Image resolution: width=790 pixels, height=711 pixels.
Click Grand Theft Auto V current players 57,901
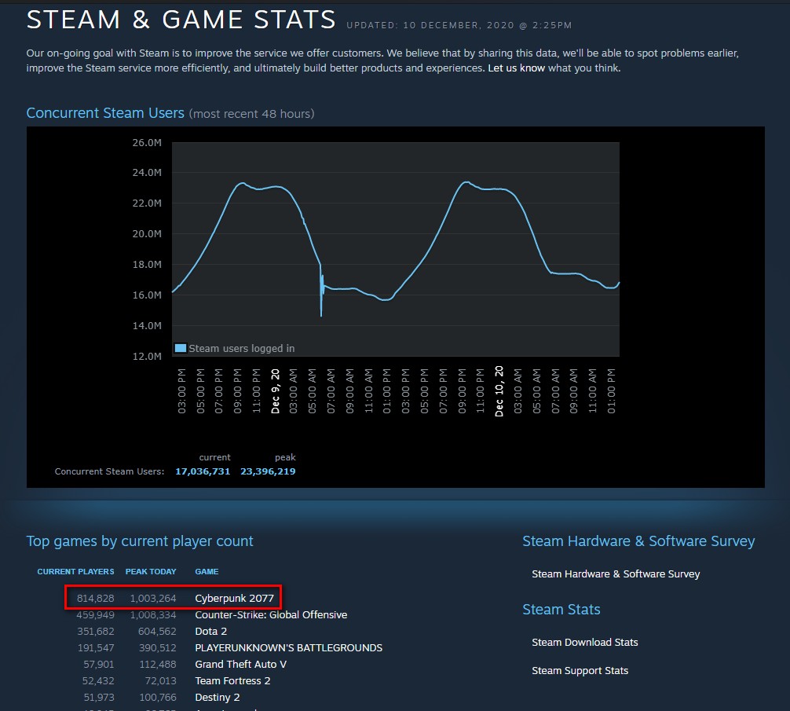point(99,664)
